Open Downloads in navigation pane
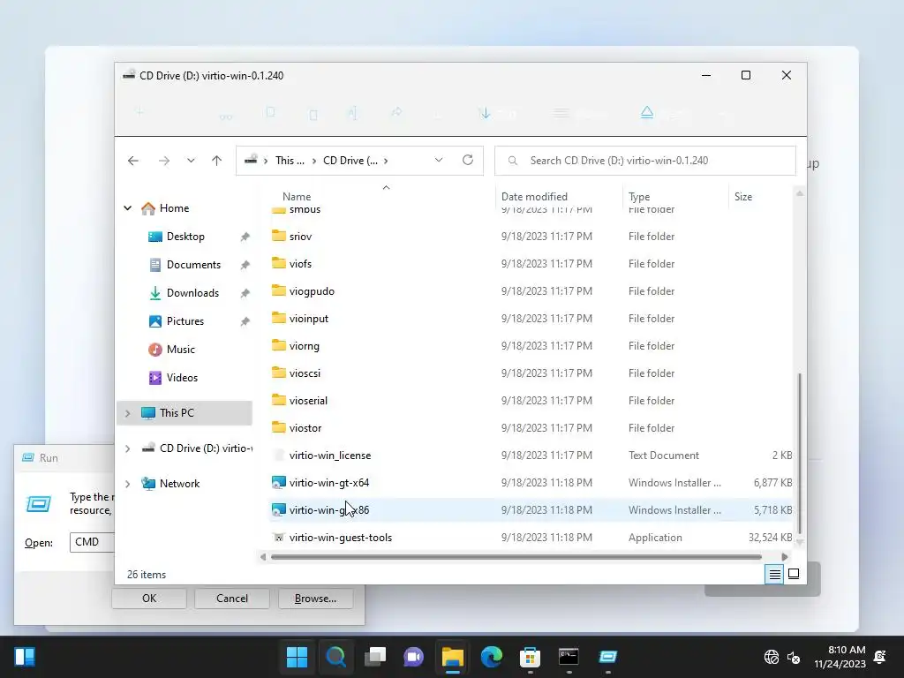The height and width of the screenshot is (678, 904). (192, 293)
